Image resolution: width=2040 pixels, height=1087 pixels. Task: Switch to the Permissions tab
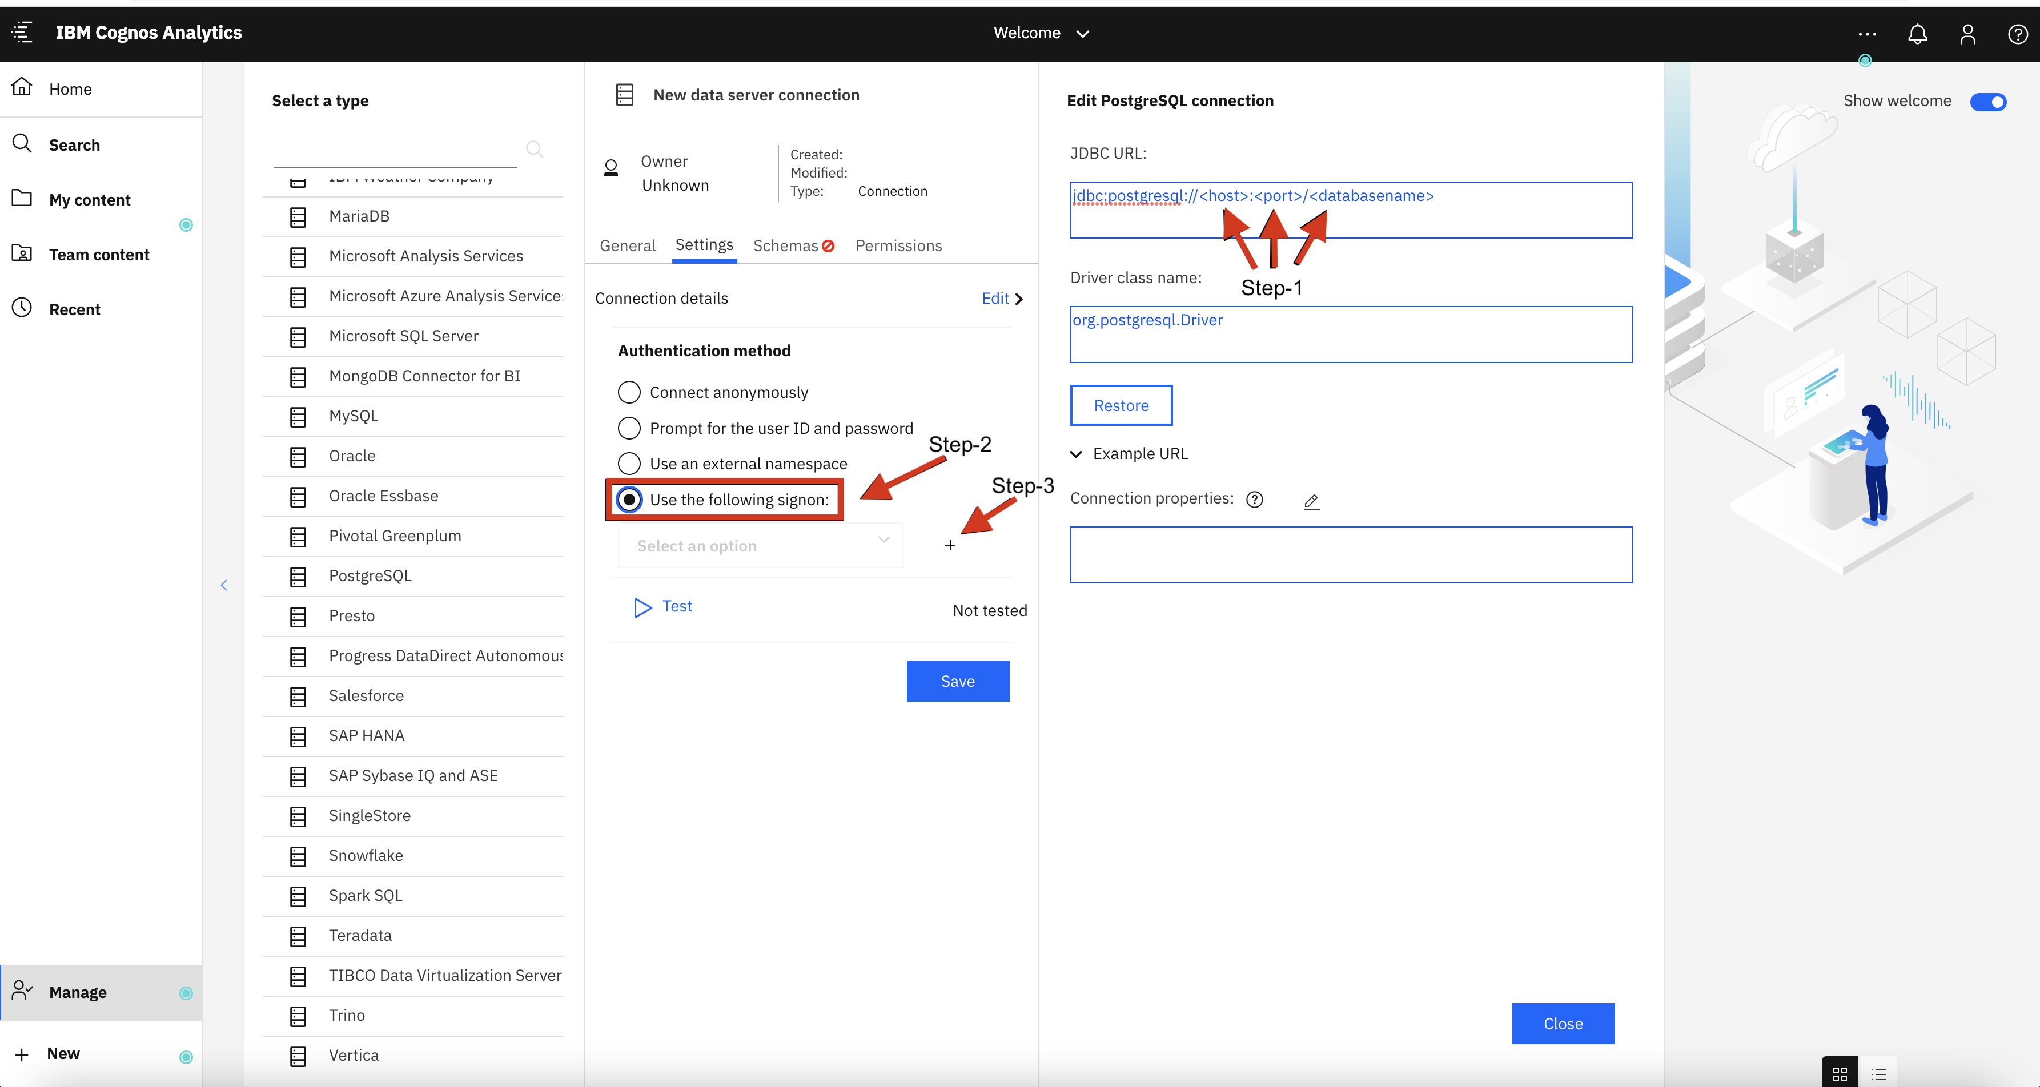[899, 245]
